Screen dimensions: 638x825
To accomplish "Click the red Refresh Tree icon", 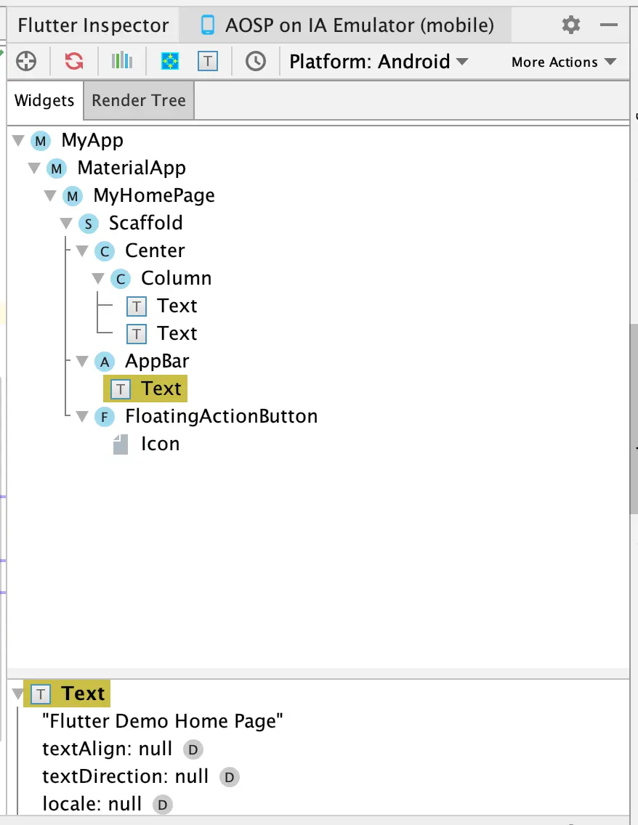I will [74, 62].
